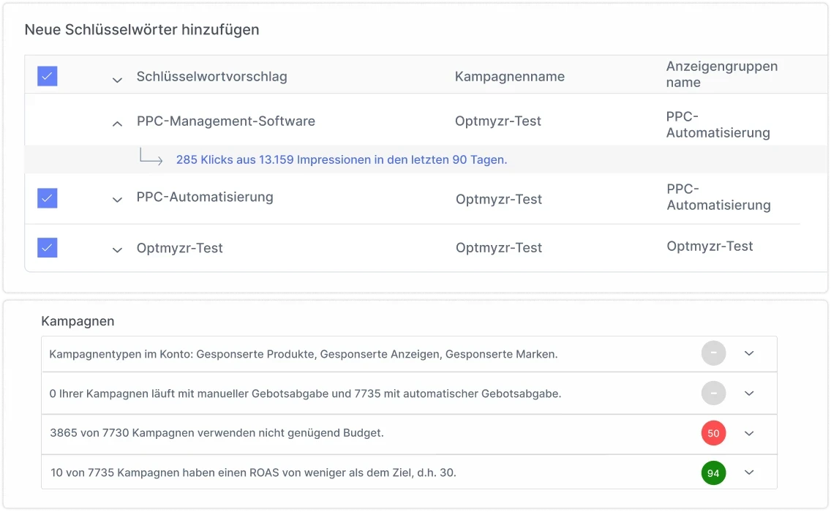This screenshot has height=512, width=831.
Task: Click the chevron beside Schlüsselwortvorschlag header
Action: pos(117,80)
